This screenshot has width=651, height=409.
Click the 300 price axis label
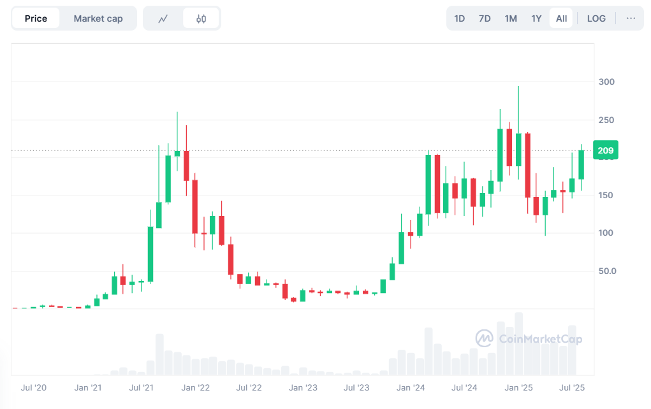(x=606, y=82)
